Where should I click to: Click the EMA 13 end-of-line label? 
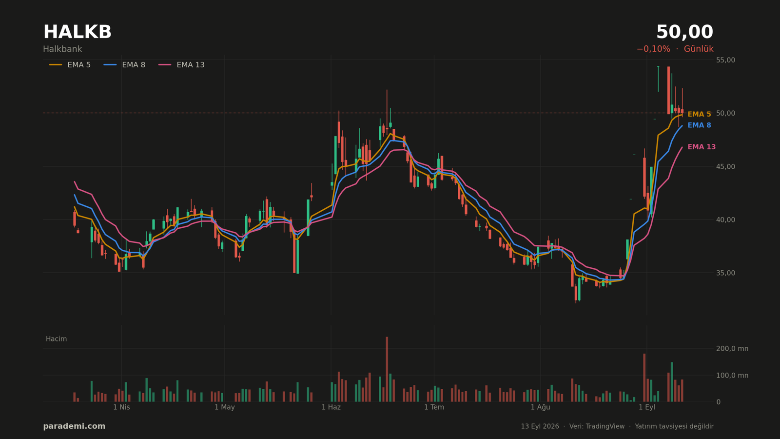pyautogui.click(x=702, y=147)
